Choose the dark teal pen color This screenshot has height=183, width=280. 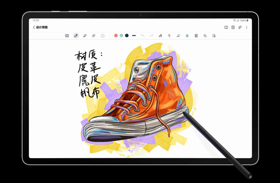(x=127, y=36)
